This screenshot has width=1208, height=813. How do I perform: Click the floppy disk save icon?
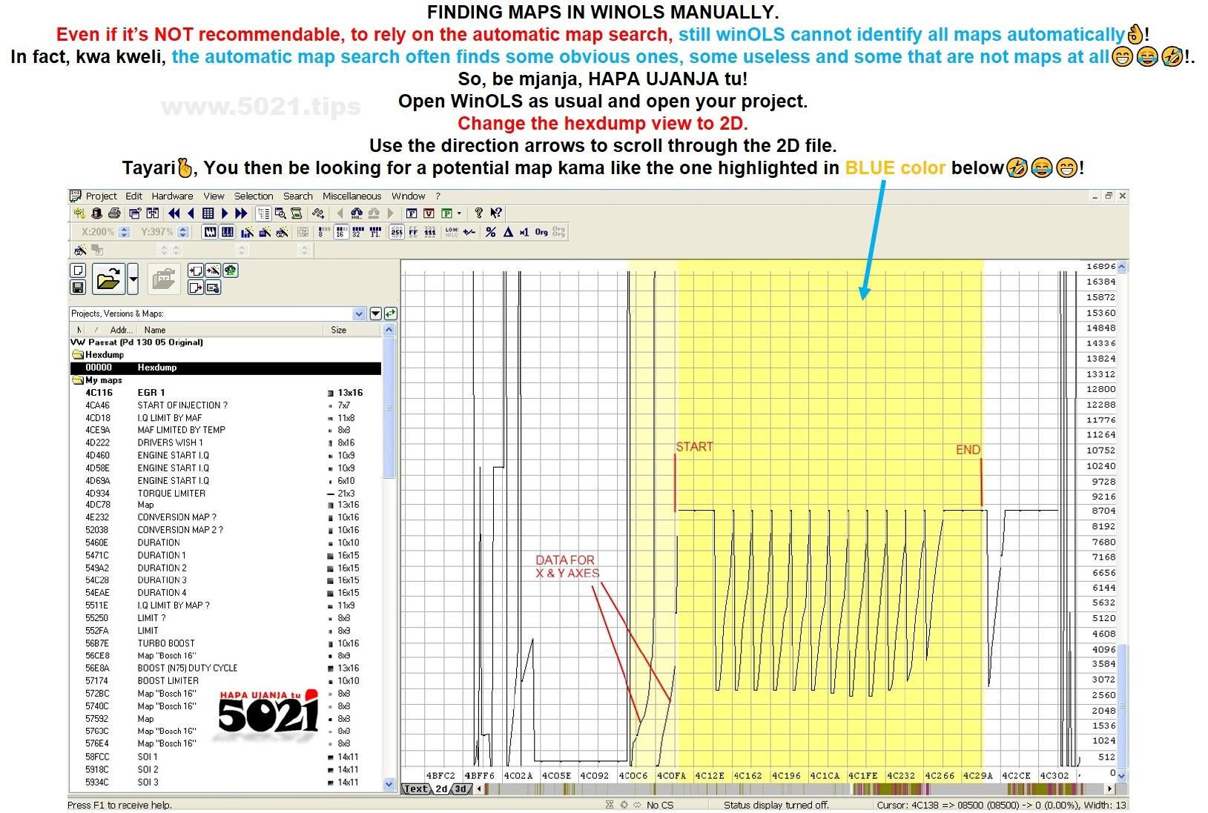78,287
